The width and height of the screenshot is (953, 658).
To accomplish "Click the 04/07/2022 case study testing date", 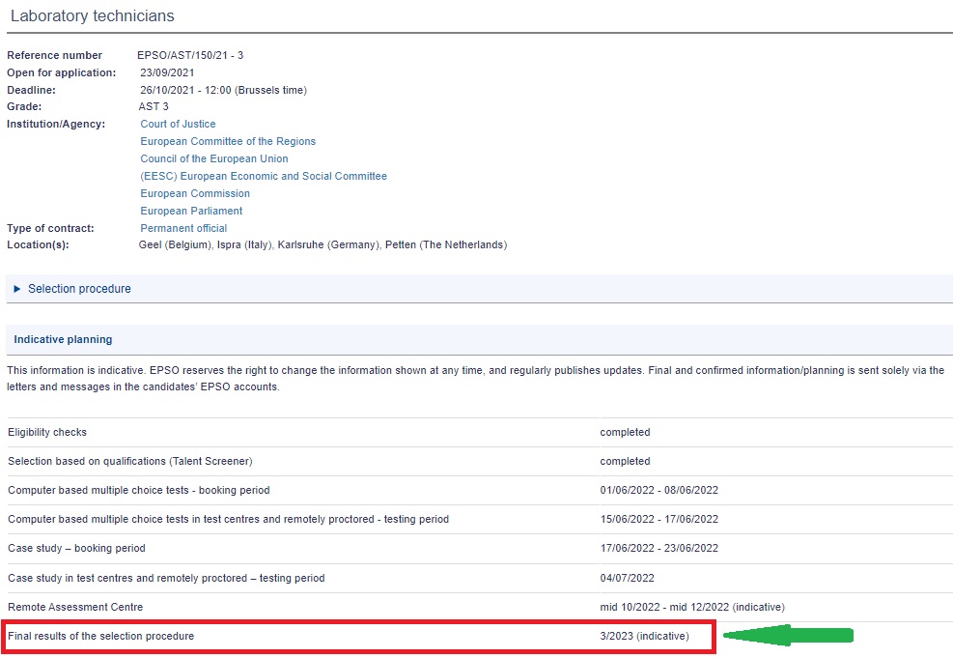I will [x=628, y=578].
